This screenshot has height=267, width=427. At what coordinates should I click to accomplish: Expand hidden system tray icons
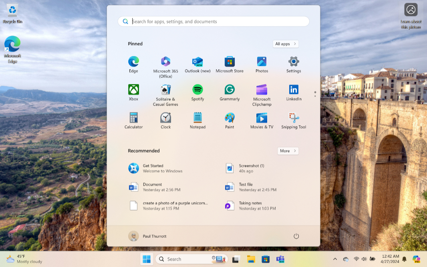tap(335, 259)
